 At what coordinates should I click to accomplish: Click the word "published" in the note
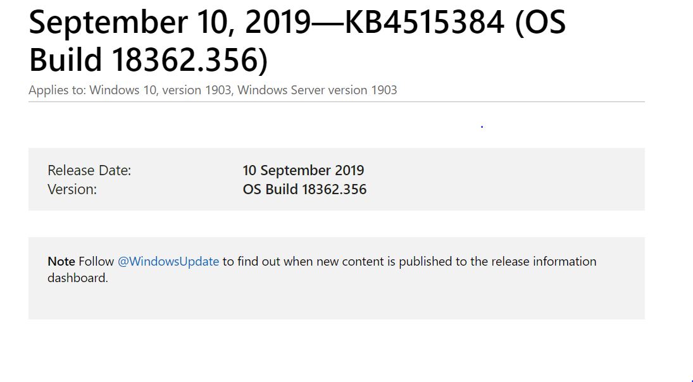coord(425,261)
